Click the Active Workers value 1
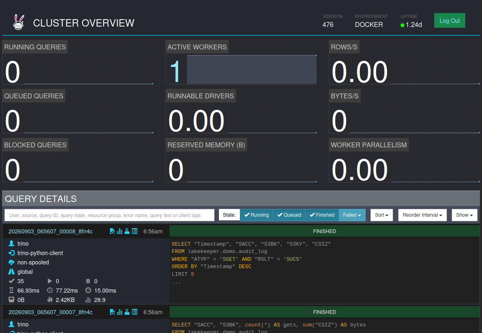 [x=175, y=71]
